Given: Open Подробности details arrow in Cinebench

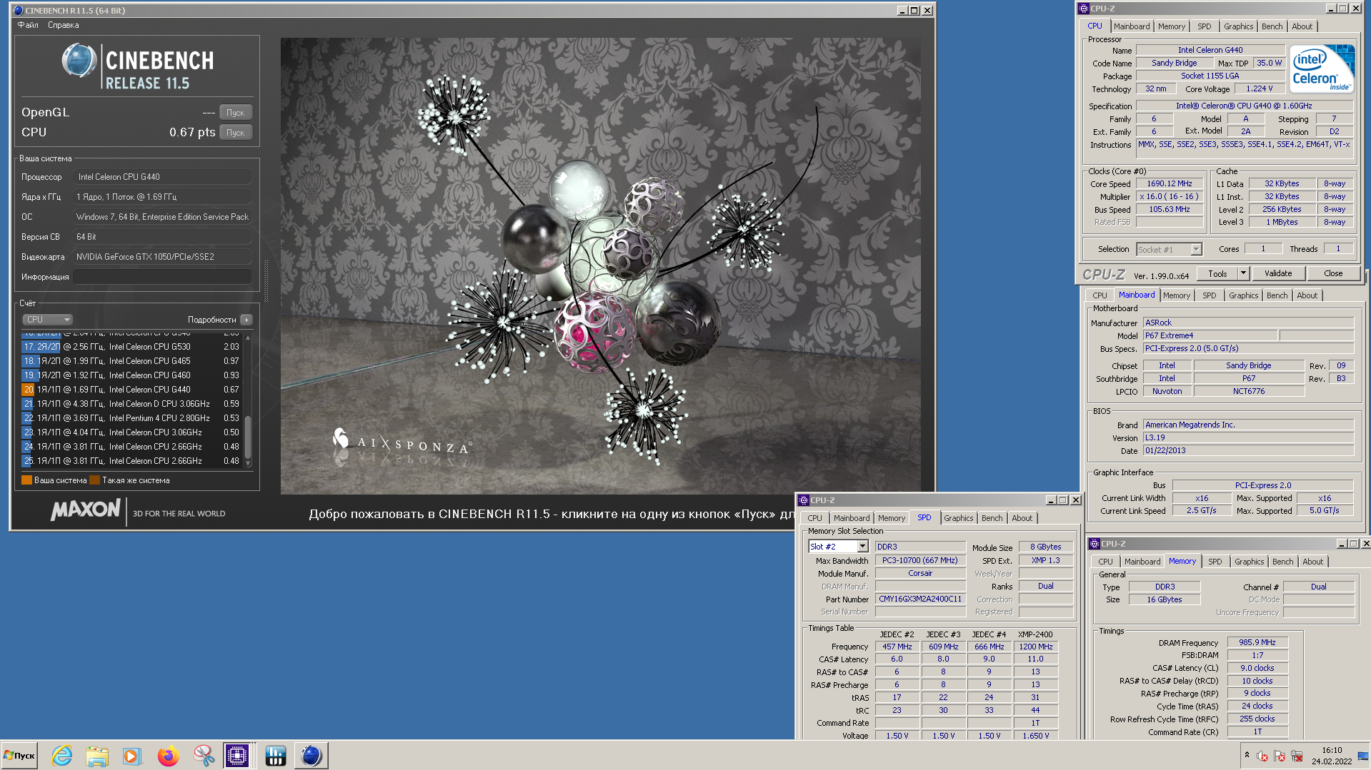Looking at the screenshot, I should (x=246, y=320).
